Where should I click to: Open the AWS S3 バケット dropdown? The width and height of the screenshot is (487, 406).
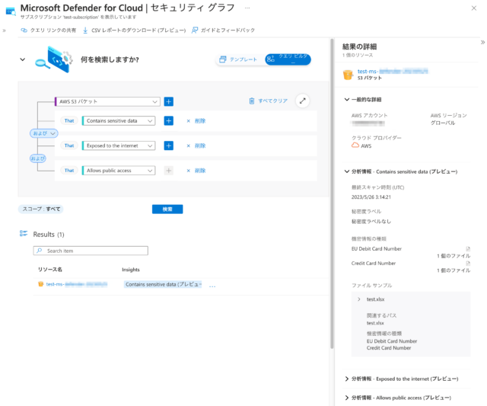(x=107, y=101)
